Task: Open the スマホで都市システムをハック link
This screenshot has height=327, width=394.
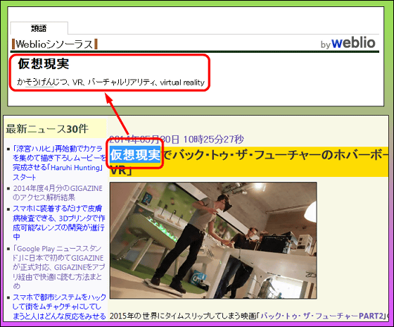Action: 59,307
